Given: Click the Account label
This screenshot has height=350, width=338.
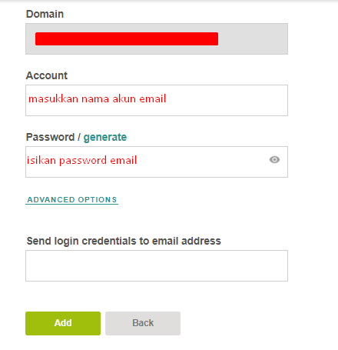Looking at the screenshot, I should (x=47, y=75).
